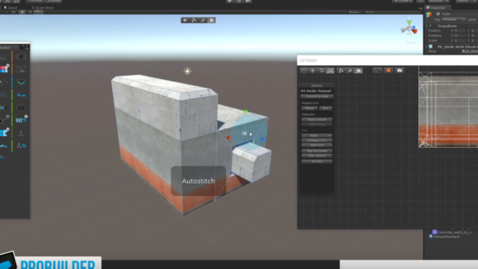The image size is (478, 269).
Task: Click Box projection button
Action: point(326,108)
